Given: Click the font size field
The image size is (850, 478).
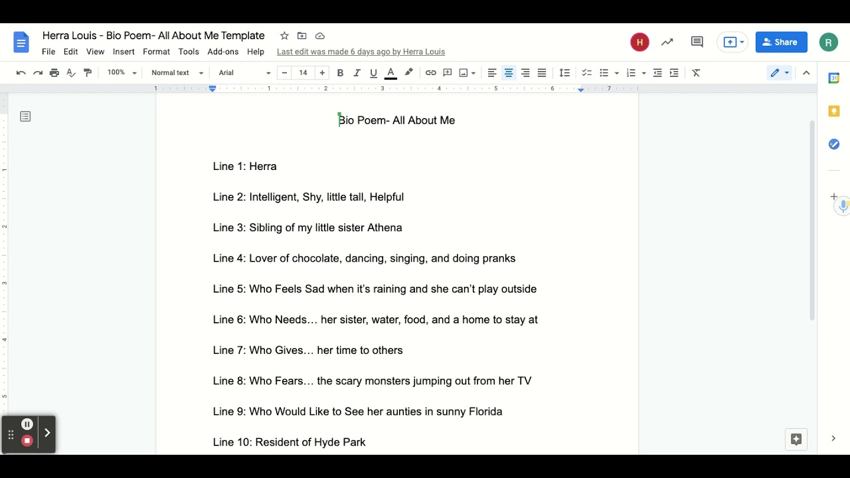Looking at the screenshot, I should (303, 73).
